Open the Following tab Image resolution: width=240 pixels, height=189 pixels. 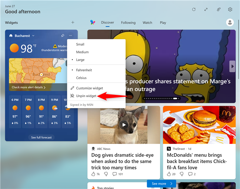[x=128, y=23]
